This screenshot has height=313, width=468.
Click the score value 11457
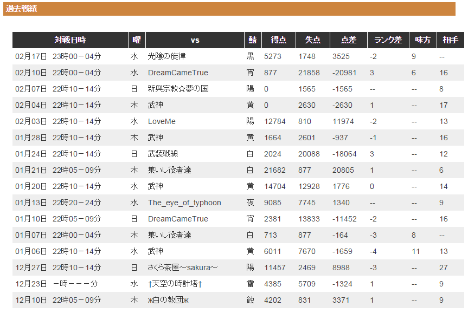click(x=275, y=268)
